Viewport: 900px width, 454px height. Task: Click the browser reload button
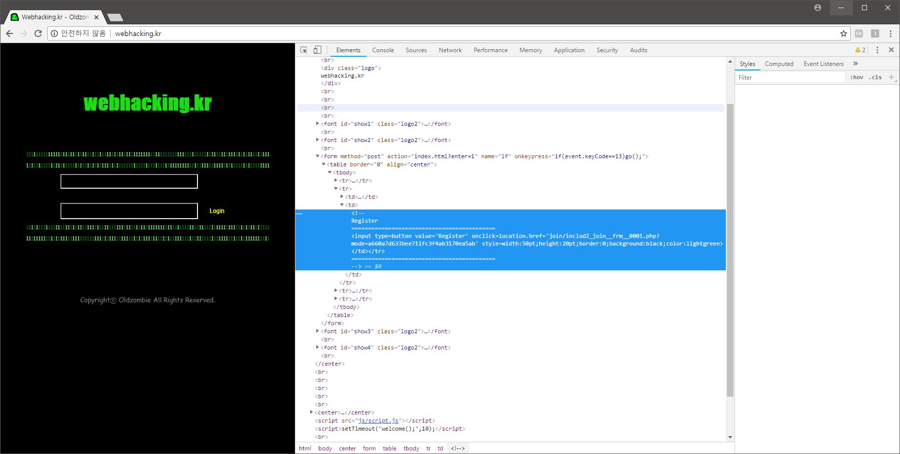pyautogui.click(x=38, y=33)
